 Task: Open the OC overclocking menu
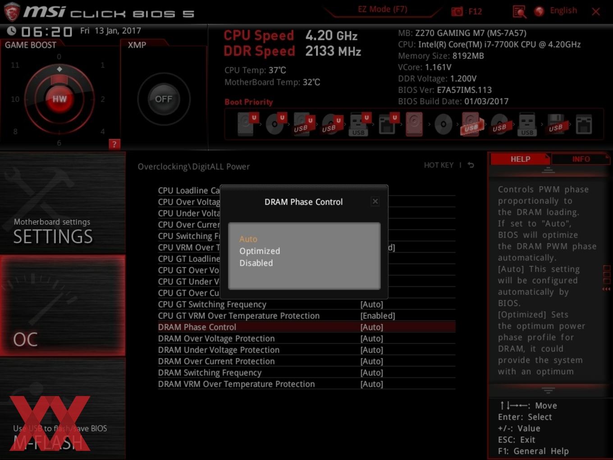[x=63, y=306]
